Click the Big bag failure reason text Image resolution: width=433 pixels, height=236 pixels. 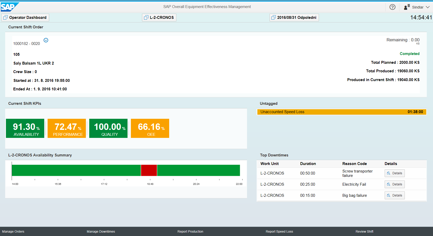pos(354,195)
